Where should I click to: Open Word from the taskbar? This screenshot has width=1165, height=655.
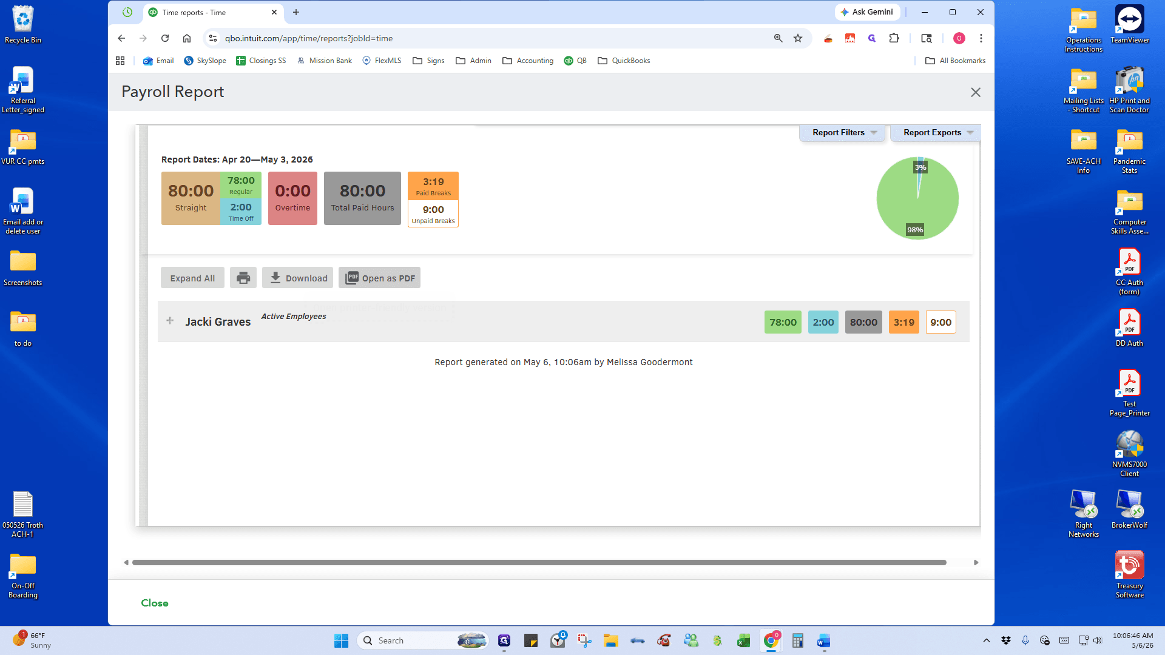(823, 640)
